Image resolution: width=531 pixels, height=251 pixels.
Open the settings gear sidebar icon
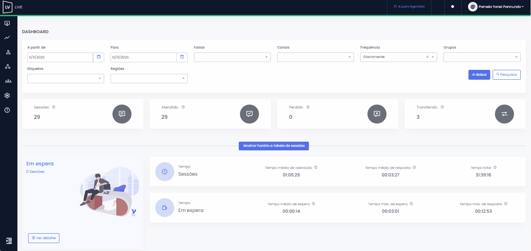coord(7,96)
